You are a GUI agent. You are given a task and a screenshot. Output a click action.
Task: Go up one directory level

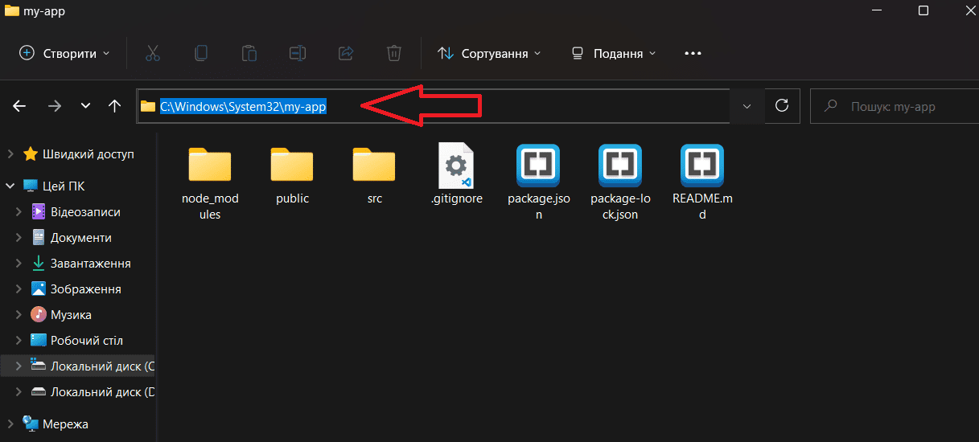[x=114, y=106]
